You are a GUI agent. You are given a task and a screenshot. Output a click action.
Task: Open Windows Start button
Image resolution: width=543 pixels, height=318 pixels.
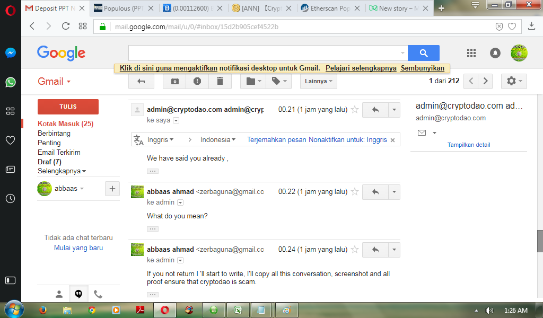click(14, 310)
